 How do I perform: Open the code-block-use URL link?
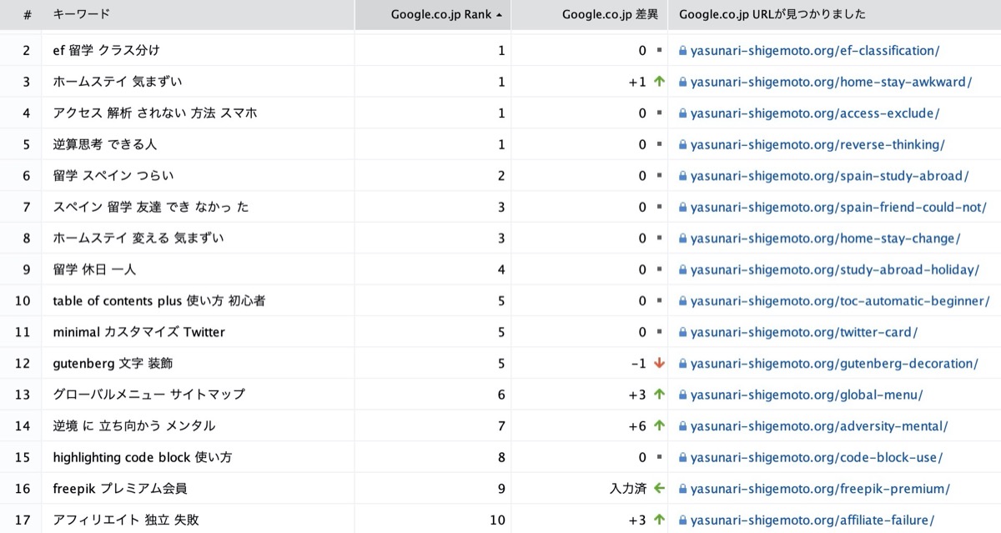pos(817,457)
